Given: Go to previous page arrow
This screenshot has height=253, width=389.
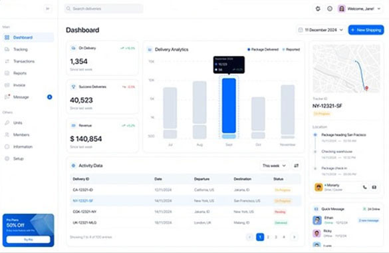Looking at the screenshot, I should pos(250,237).
